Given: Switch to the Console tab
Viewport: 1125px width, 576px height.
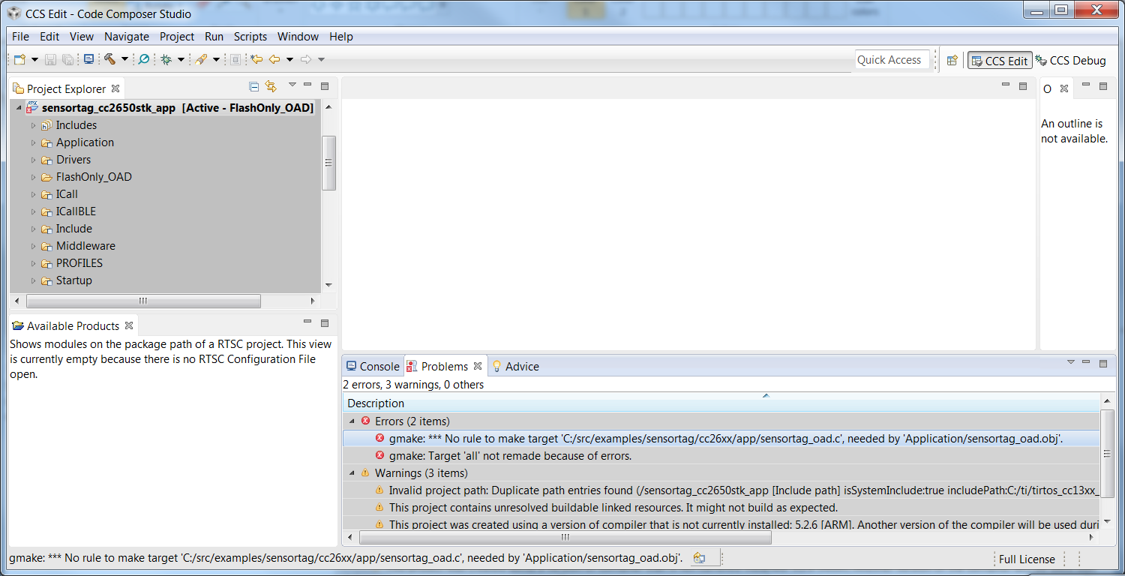Looking at the screenshot, I should pyautogui.click(x=372, y=366).
